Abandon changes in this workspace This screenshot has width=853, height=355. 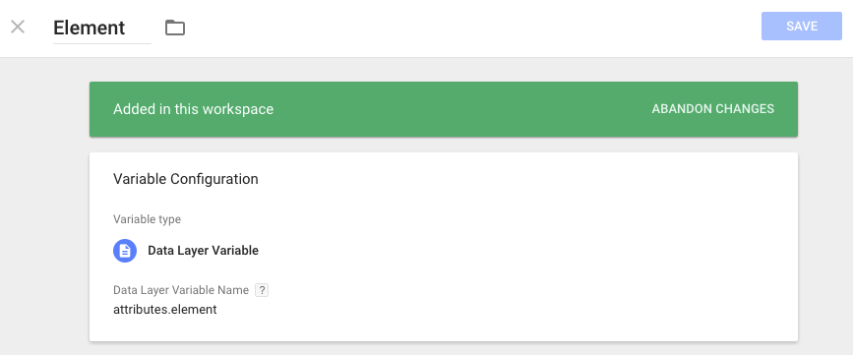pyautogui.click(x=712, y=109)
